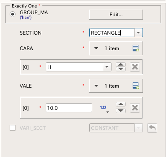Remove the VALE [0] entry
Viewport: 166px width, 157px height.
pos(135,108)
